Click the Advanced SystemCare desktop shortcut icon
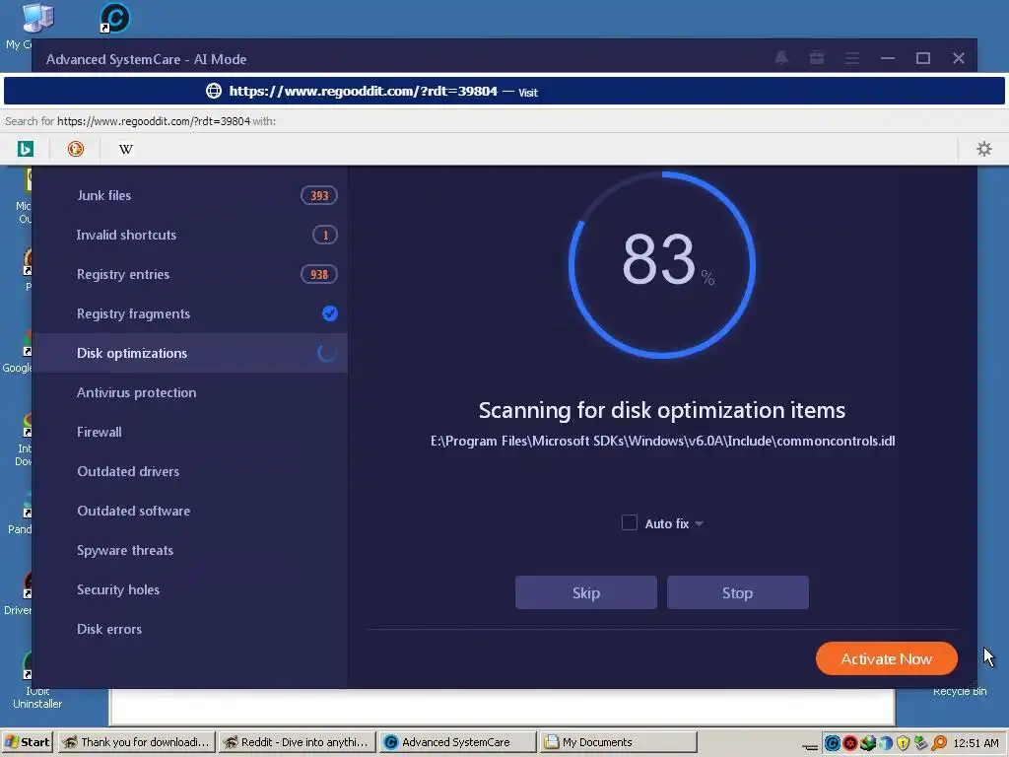 (x=114, y=18)
